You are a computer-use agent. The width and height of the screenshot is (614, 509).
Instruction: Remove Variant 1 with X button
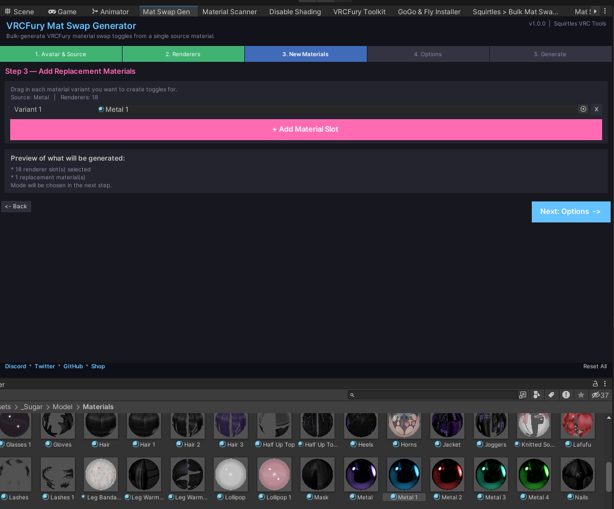(x=596, y=110)
